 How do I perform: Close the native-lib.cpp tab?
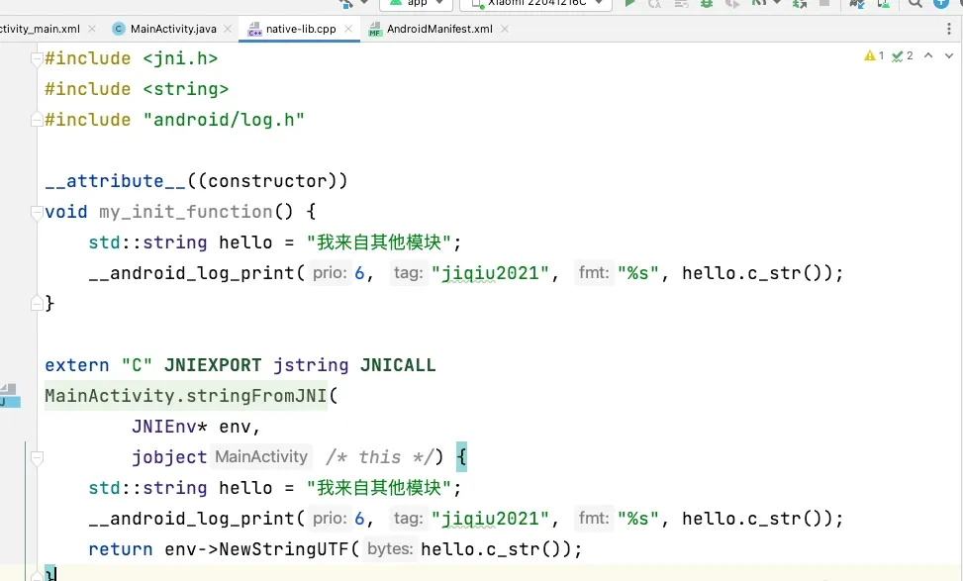click(348, 29)
